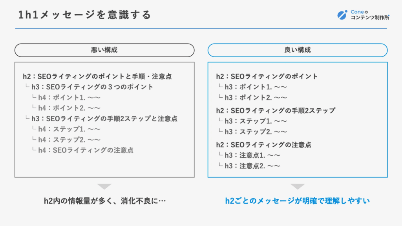
Task: Select h2：SEOライティングの手順2ステップ heading
Action: pos(276,110)
